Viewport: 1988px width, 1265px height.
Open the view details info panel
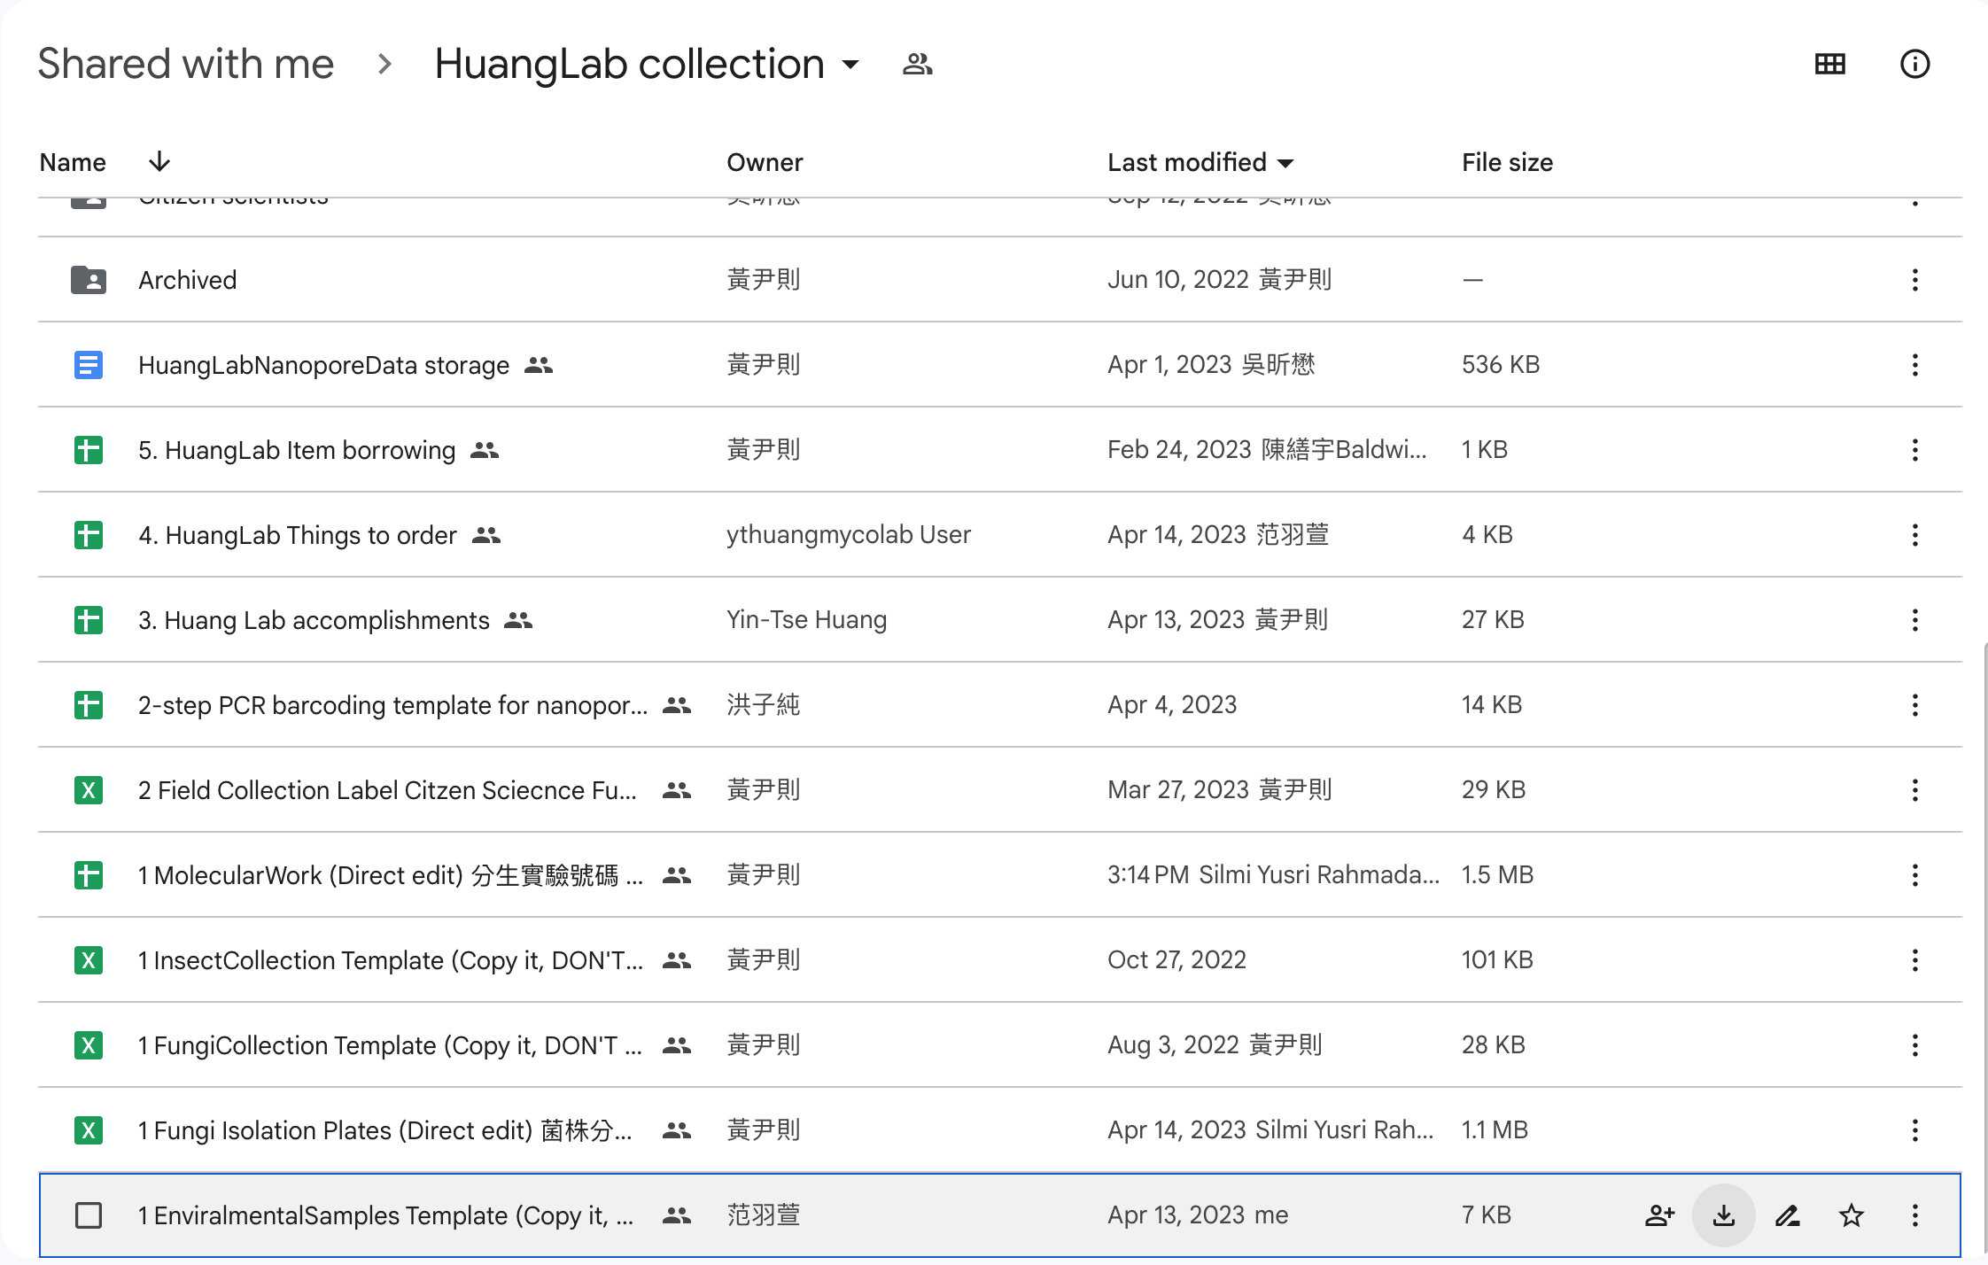tap(1914, 64)
